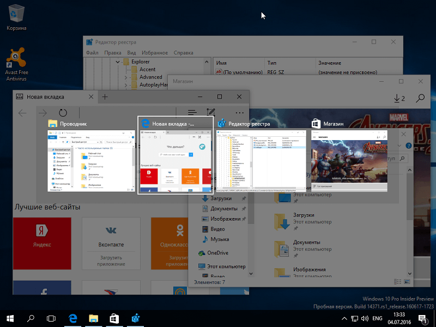
Task: Open Вид menu in Registry Editor
Action: tap(131, 52)
